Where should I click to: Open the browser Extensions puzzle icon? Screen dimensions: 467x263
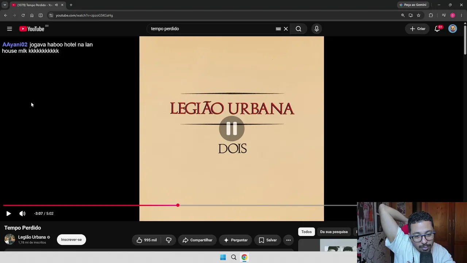[x=431, y=15]
